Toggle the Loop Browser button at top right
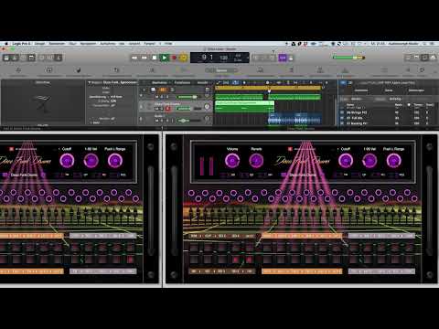 point(424,58)
